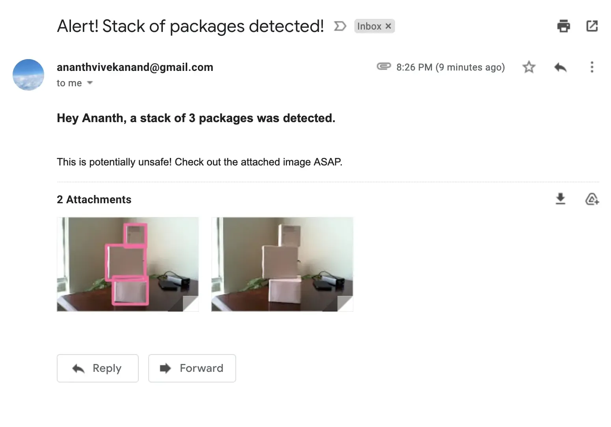
Task: Click the Reply button at bottom
Action: [98, 368]
